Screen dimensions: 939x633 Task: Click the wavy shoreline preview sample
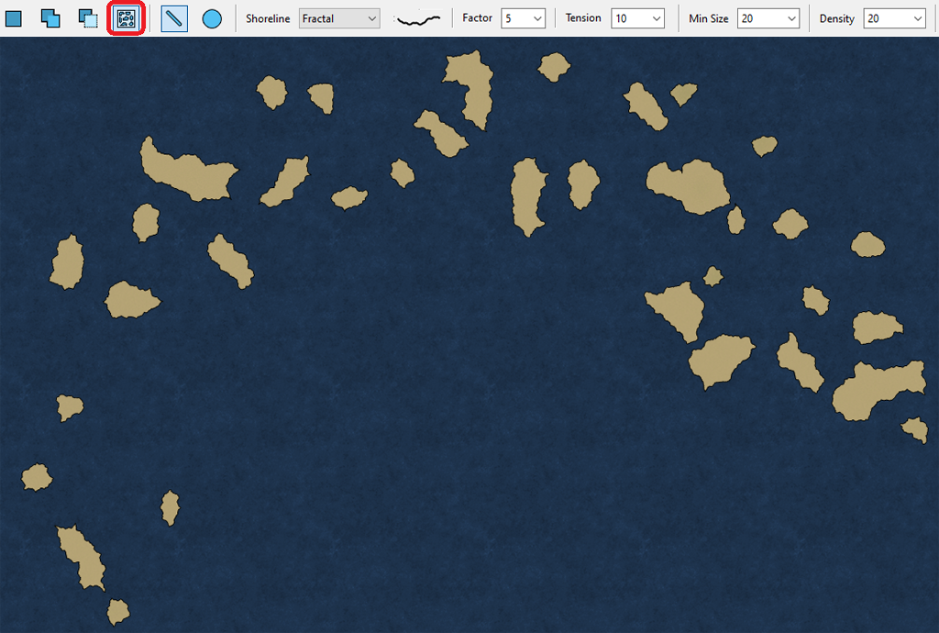tap(417, 18)
